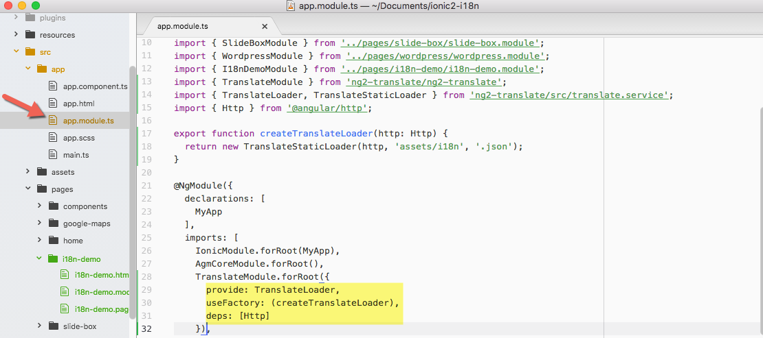Collapse the app folder chevron

pyautogui.click(x=27, y=69)
